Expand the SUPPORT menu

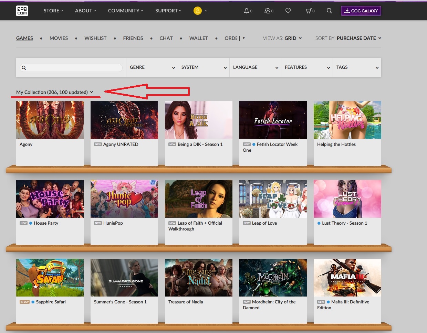tap(168, 11)
